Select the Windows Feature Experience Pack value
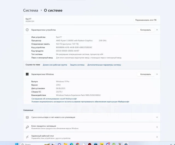This screenshot has width=175, height=145. pos(78,95)
